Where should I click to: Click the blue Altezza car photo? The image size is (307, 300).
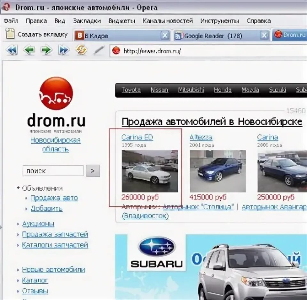(x=217, y=171)
